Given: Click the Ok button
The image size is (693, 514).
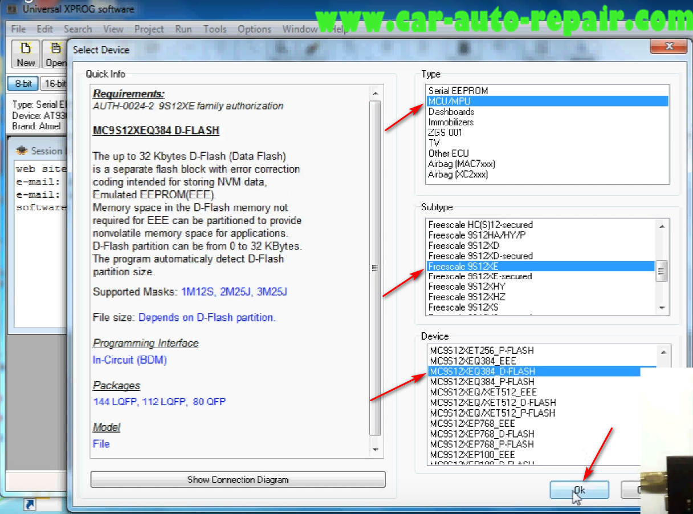Looking at the screenshot, I should click(x=579, y=489).
